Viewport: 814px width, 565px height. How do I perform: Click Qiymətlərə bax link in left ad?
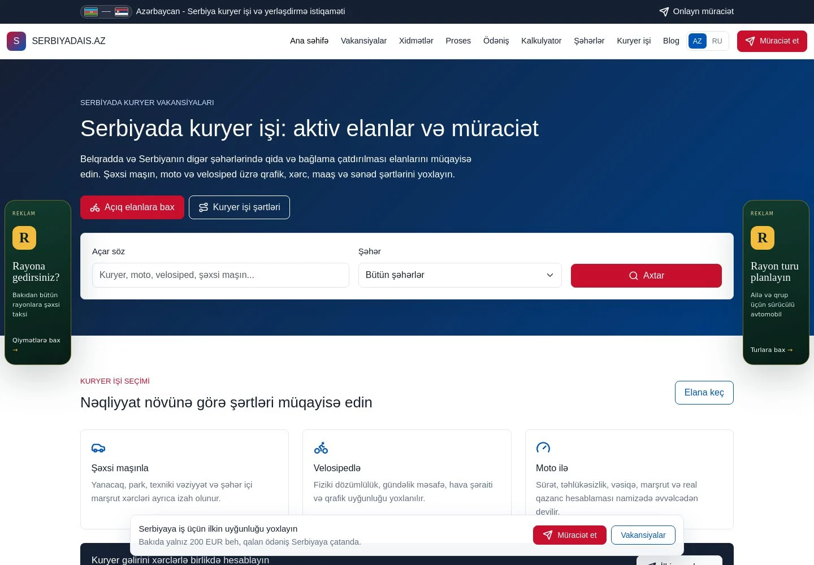click(x=36, y=345)
